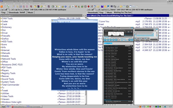Image resolution: width=173 pixels, height=108 pixels.
Task: Click the crossed tools toolbar icon
Action: (x=92, y=7)
